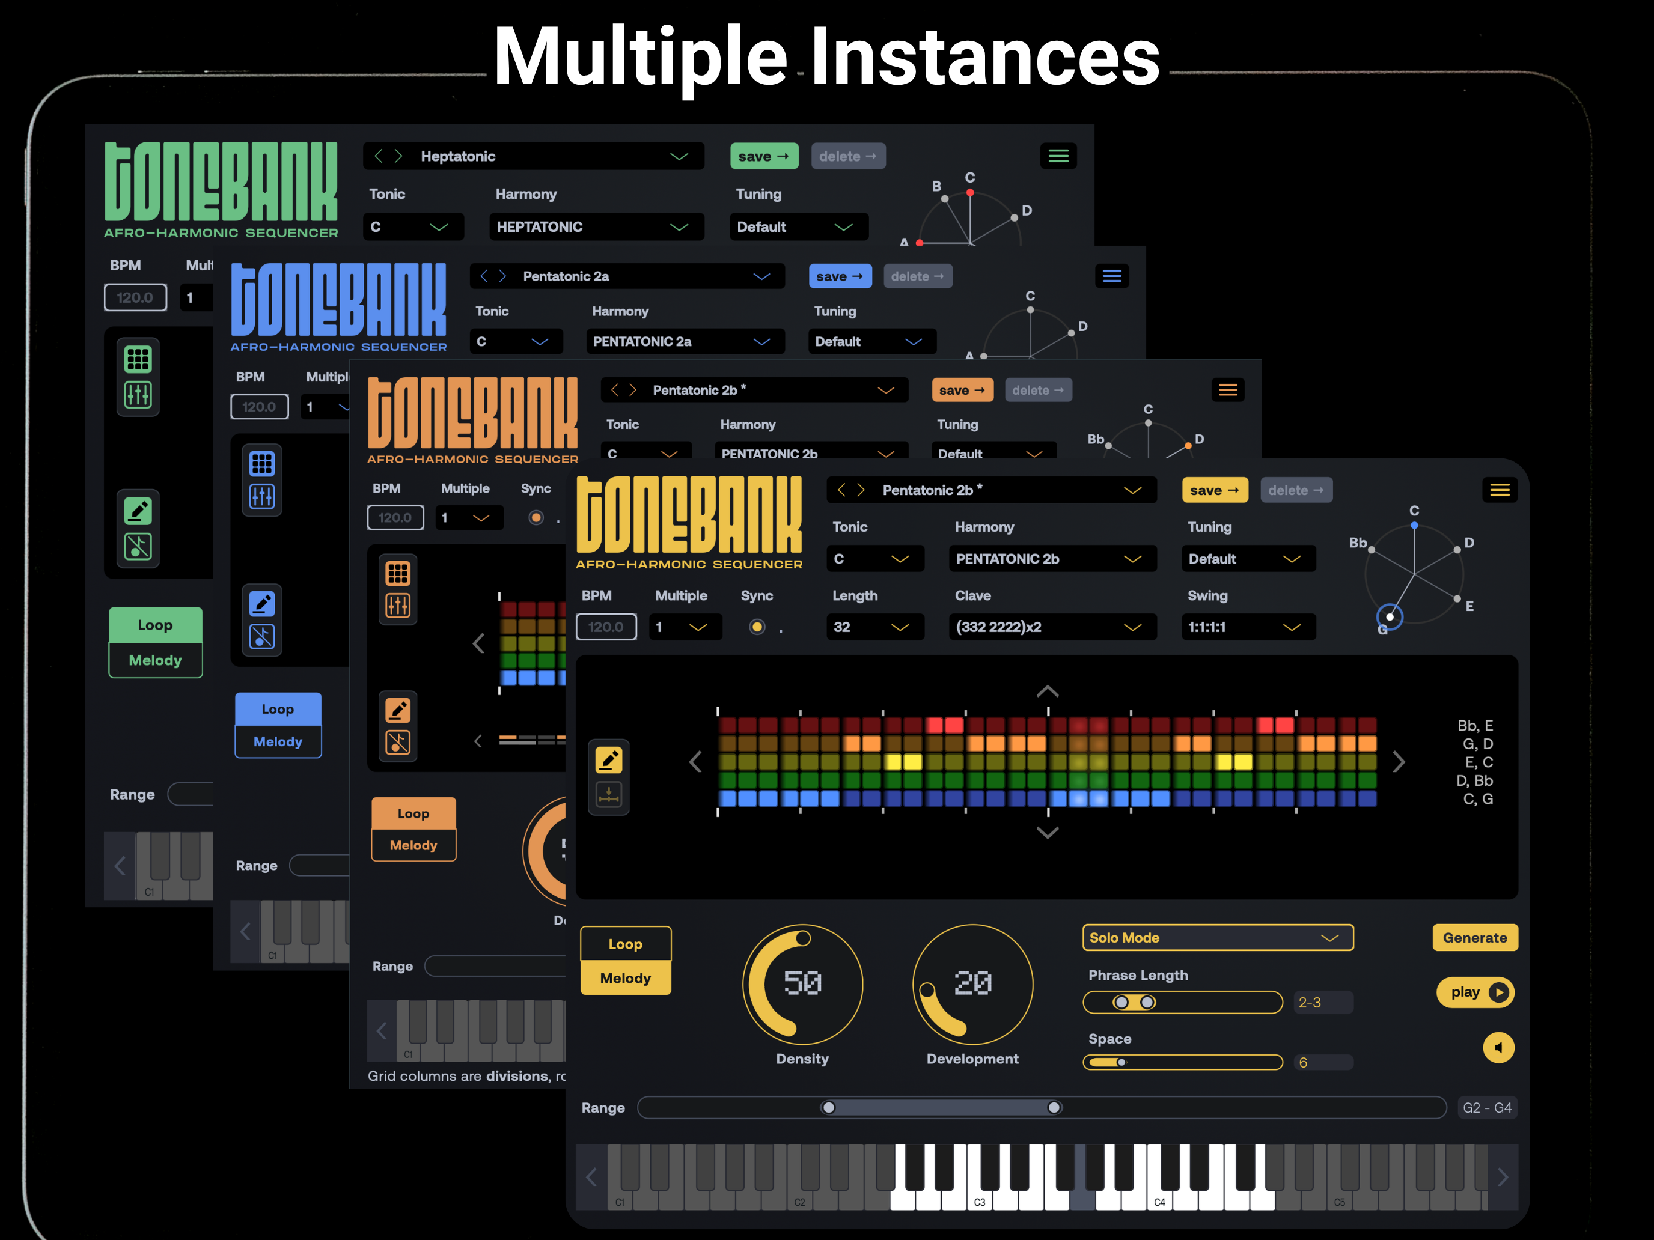Move sequencer grid left in yellow window

click(695, 762)
